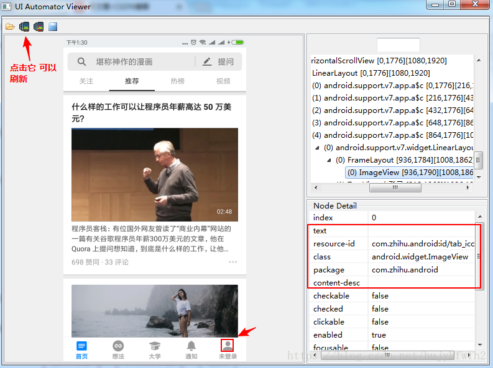Click the checkable false row
The height and width of the screenshot is (368, 493).
click(392, 296)
